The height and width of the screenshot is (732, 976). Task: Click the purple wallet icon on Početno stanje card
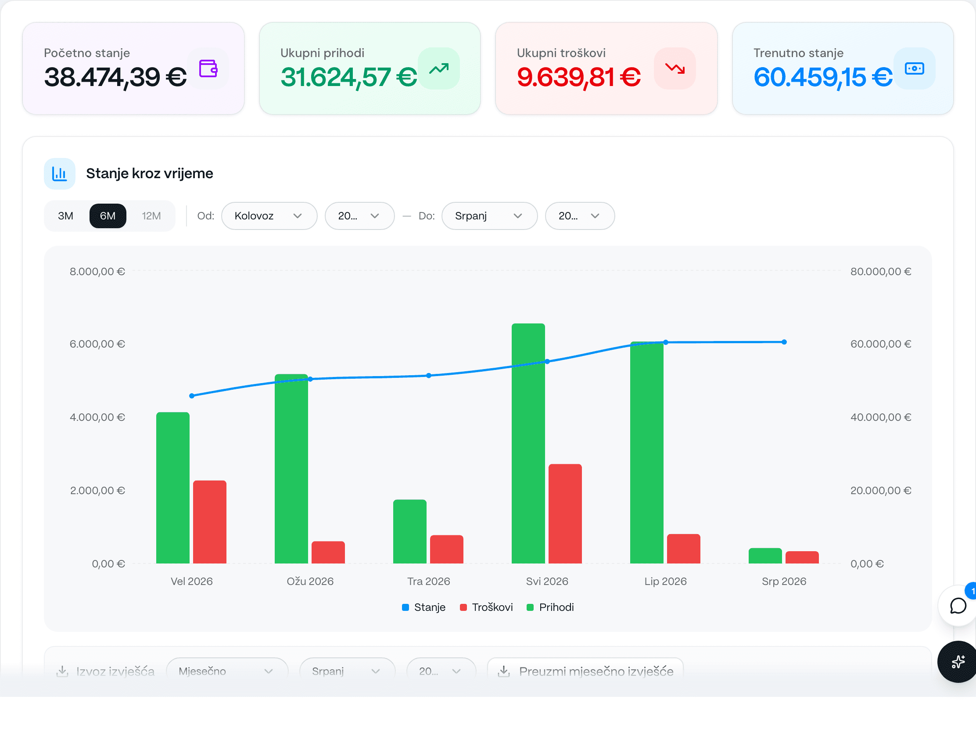208,68
